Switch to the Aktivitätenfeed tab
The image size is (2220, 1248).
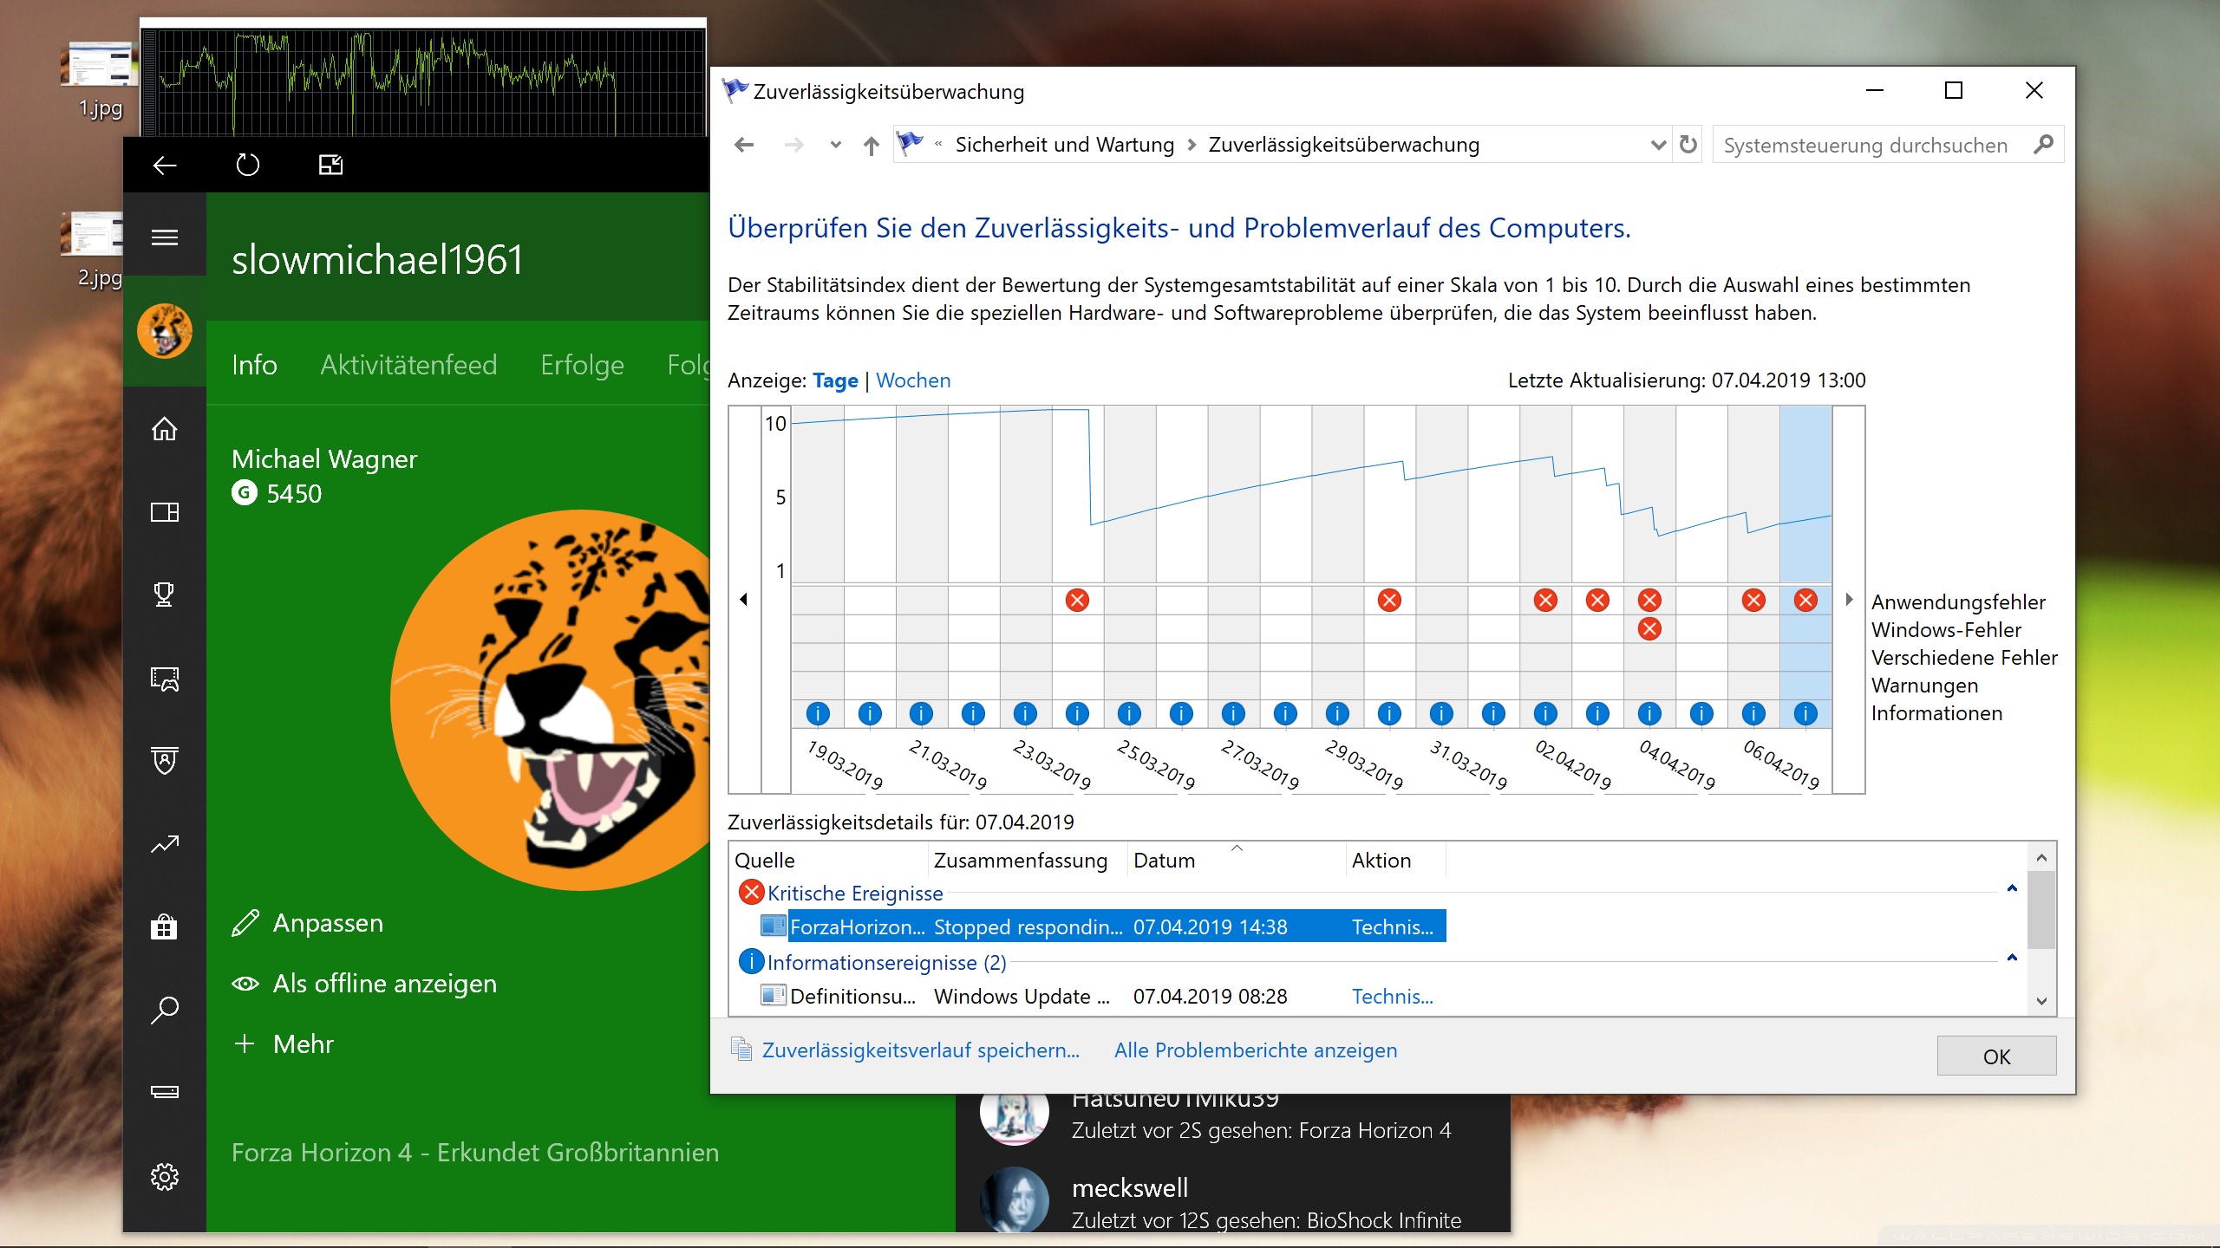pyautogui.click(x=408, y=365)
